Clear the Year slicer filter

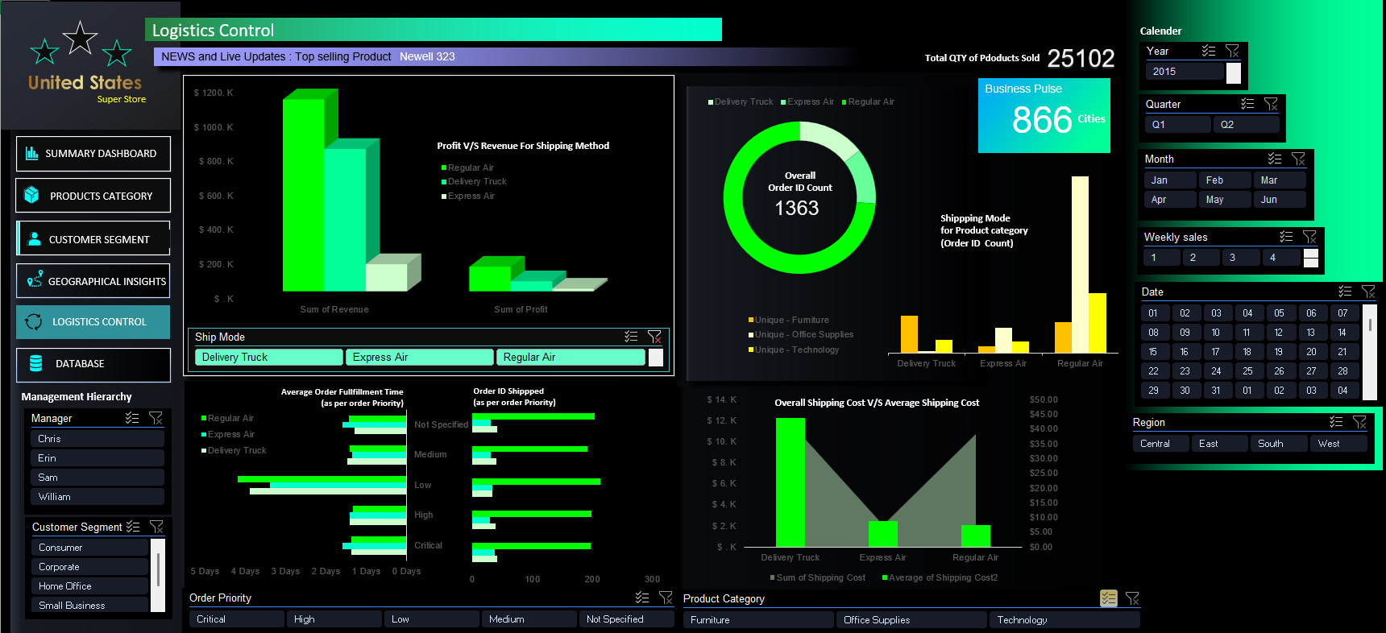[x=1232, y=51]
